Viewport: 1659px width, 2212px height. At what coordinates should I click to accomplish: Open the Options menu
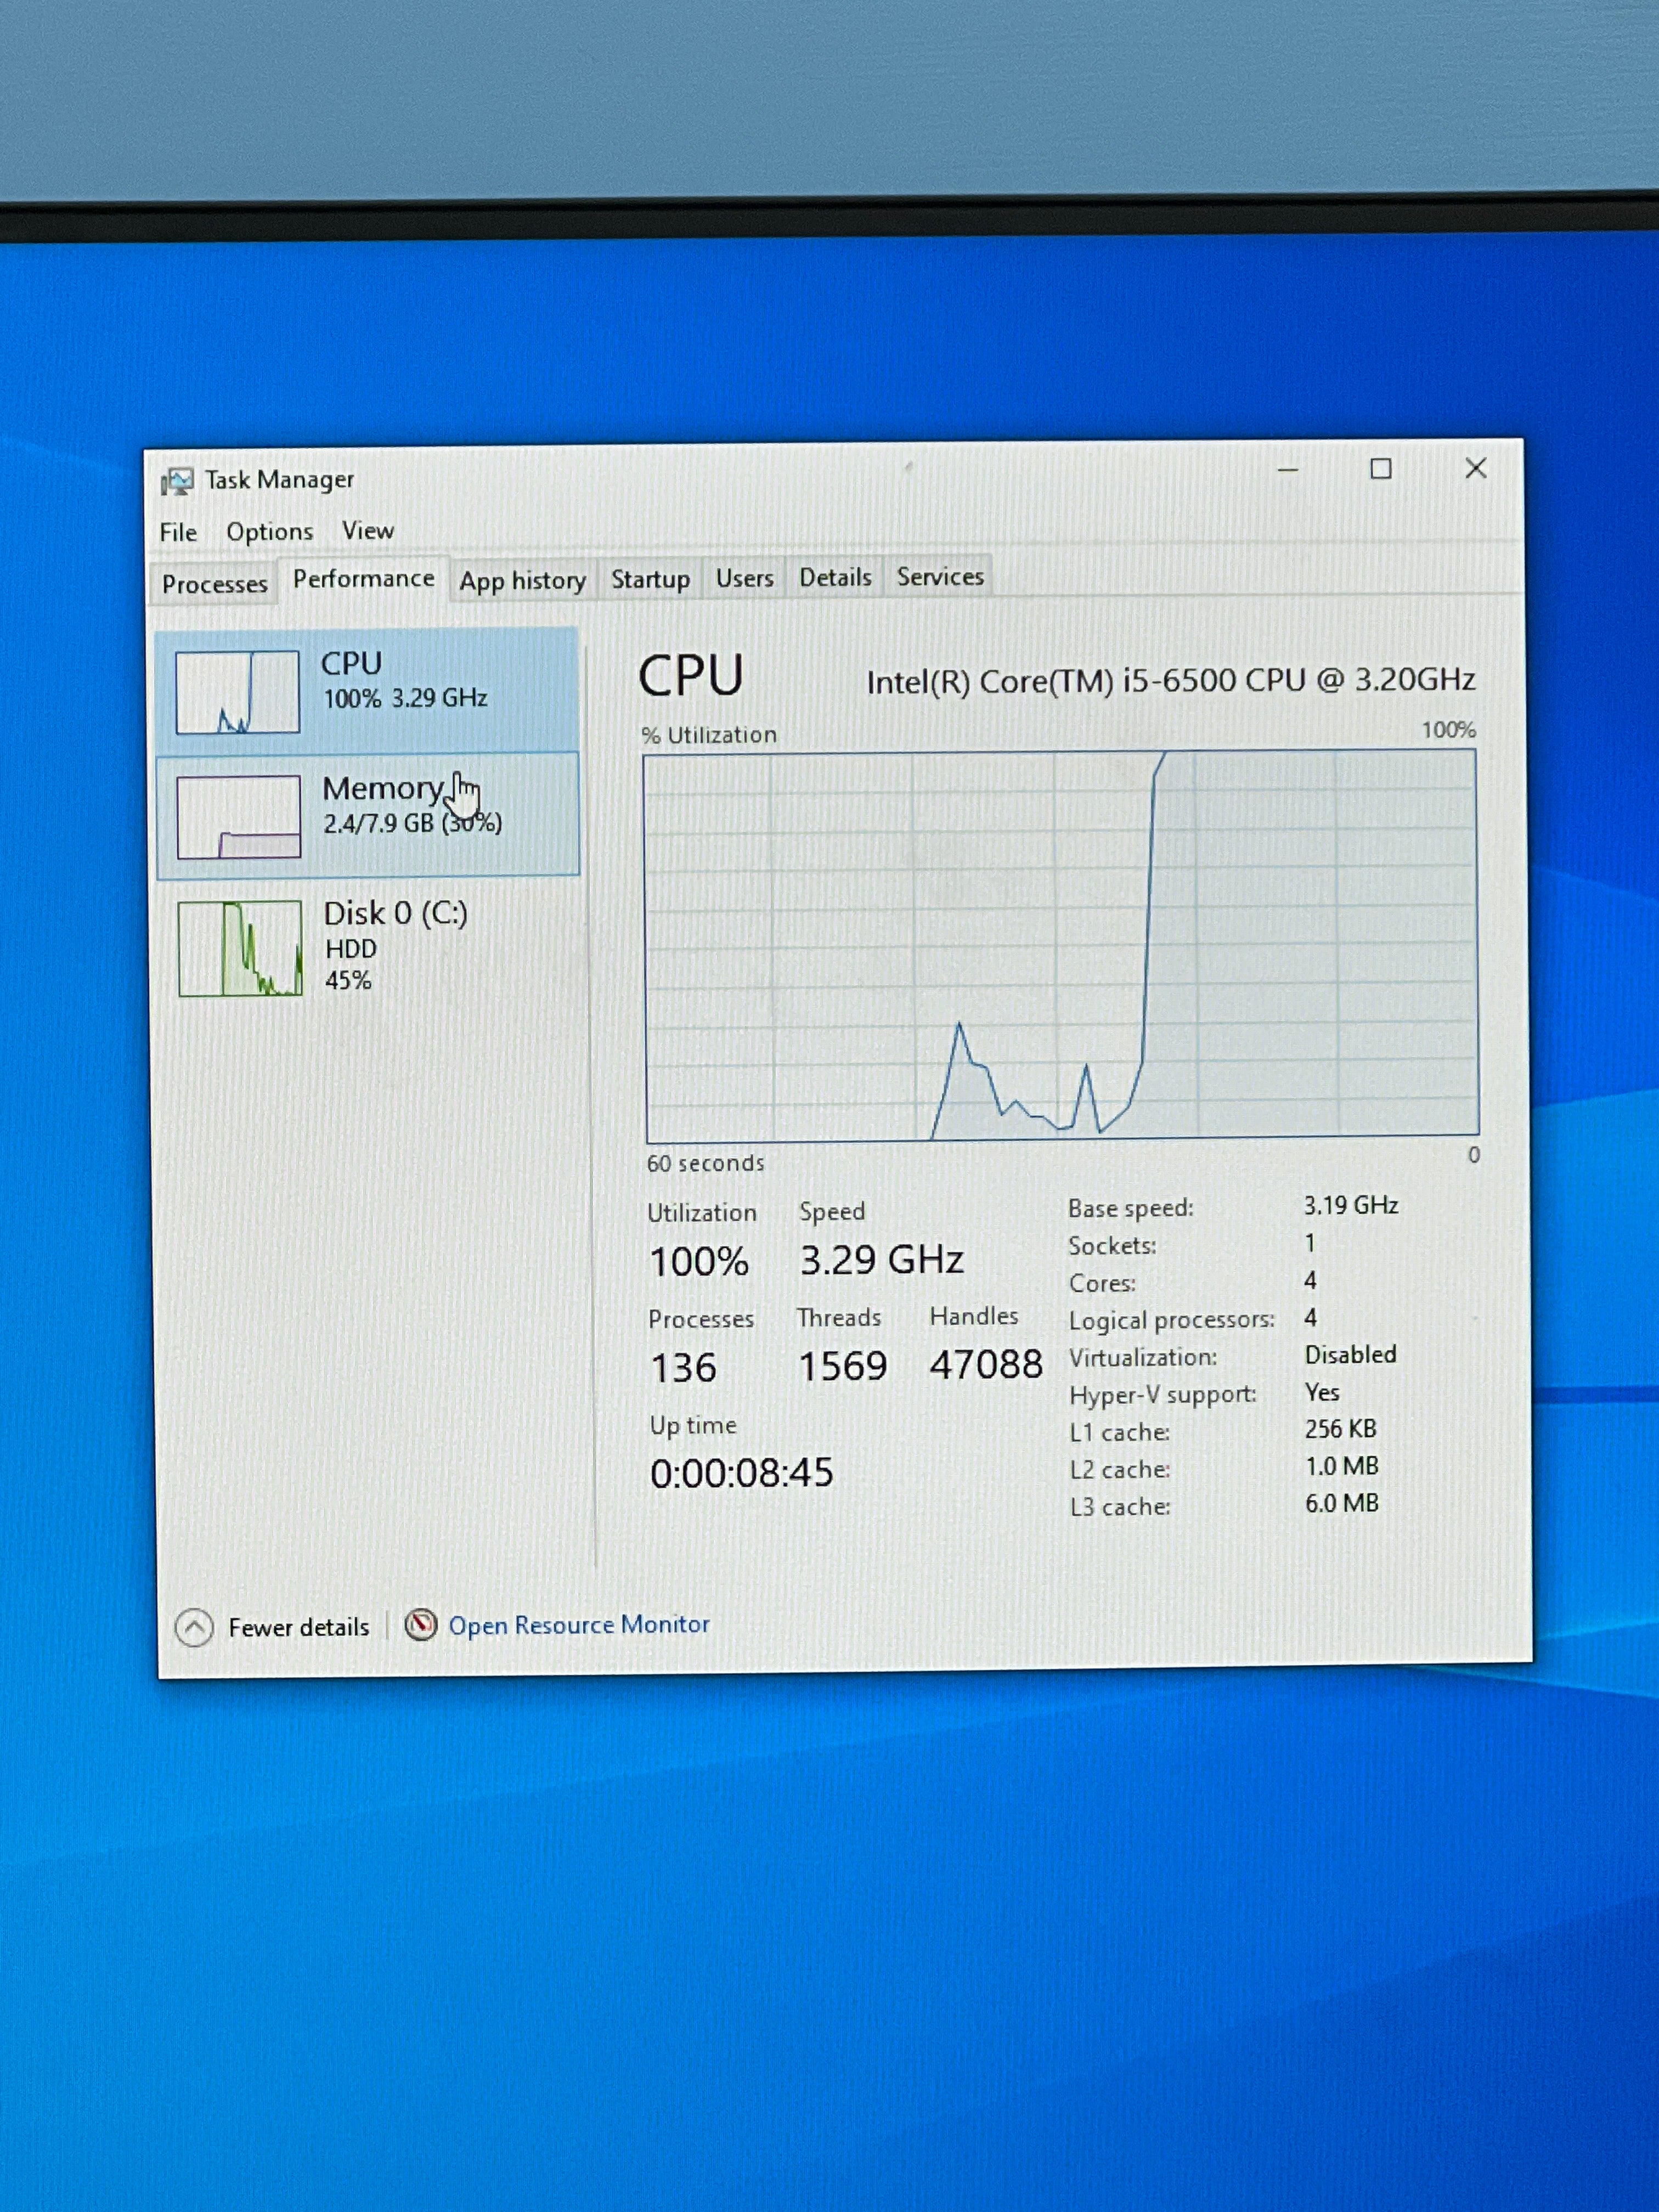pos(269,532)
